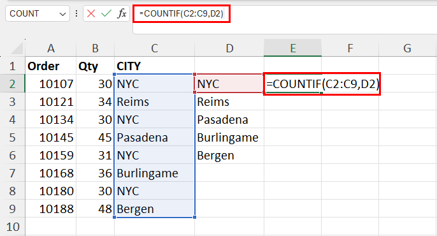Click cell D2 containing NYC
The width and height of the screenshot is (437, 236).
229,84
